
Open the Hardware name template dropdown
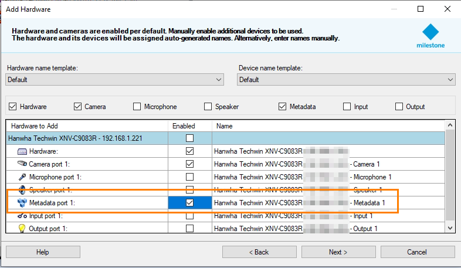[x=114, y=80]
